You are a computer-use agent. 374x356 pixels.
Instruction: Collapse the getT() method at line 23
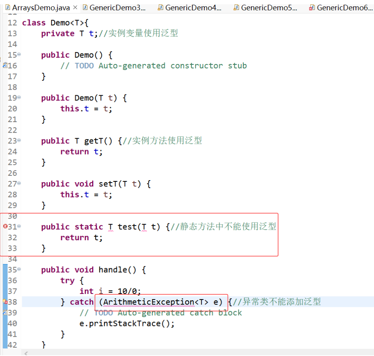click(19, 140)
